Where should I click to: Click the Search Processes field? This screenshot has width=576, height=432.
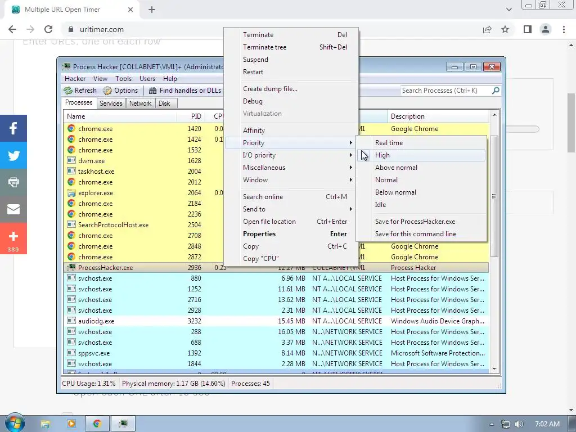(445, 91)
